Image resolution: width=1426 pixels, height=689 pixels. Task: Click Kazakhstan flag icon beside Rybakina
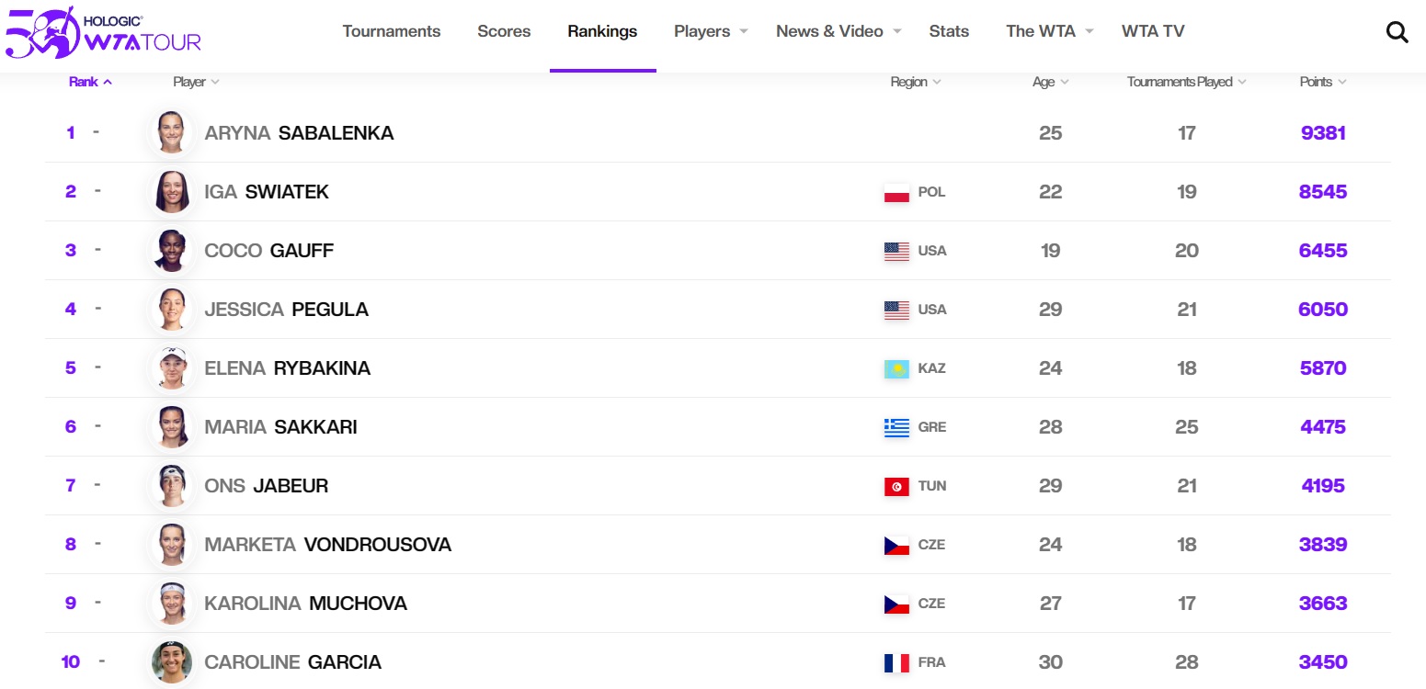896,368
